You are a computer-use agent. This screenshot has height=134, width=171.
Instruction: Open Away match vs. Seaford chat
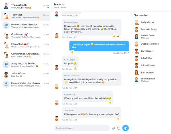click(26, 65)
